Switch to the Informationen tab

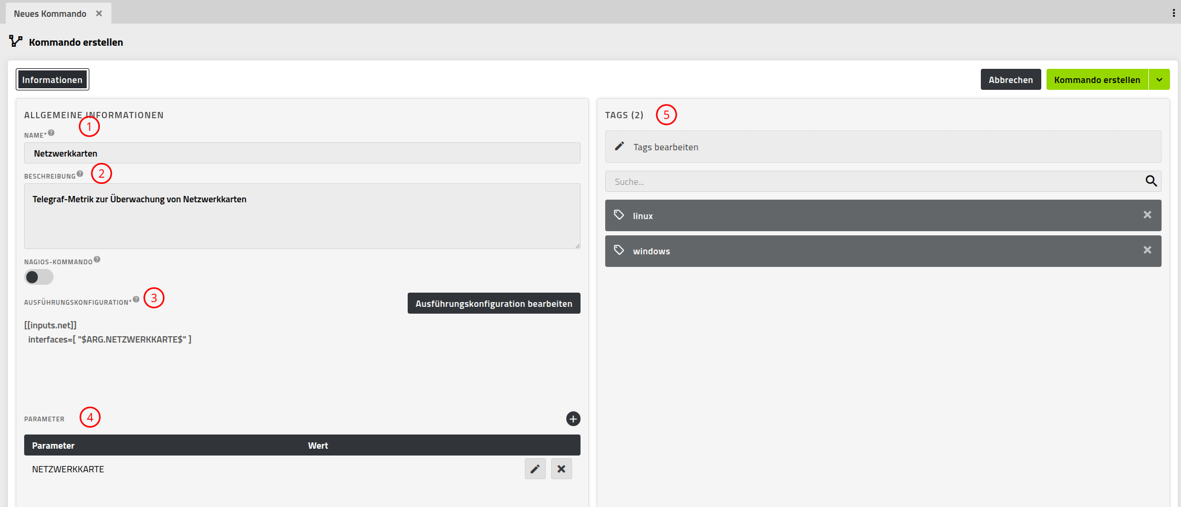[x=53, y=80]
